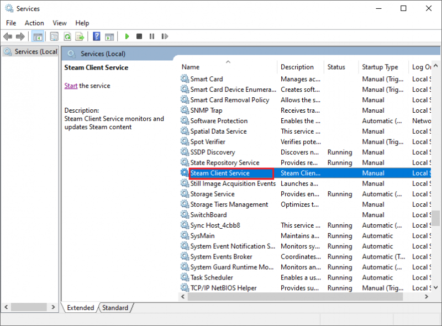
Task: Click the services list horizontal scrollbar thumb
Action: coord(295,296)
